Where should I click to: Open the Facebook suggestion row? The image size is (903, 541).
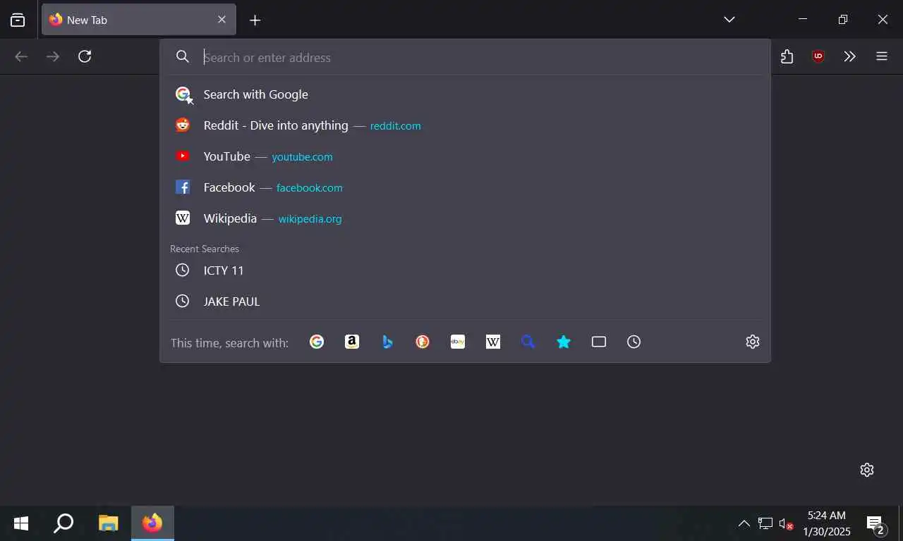point(466,187)
